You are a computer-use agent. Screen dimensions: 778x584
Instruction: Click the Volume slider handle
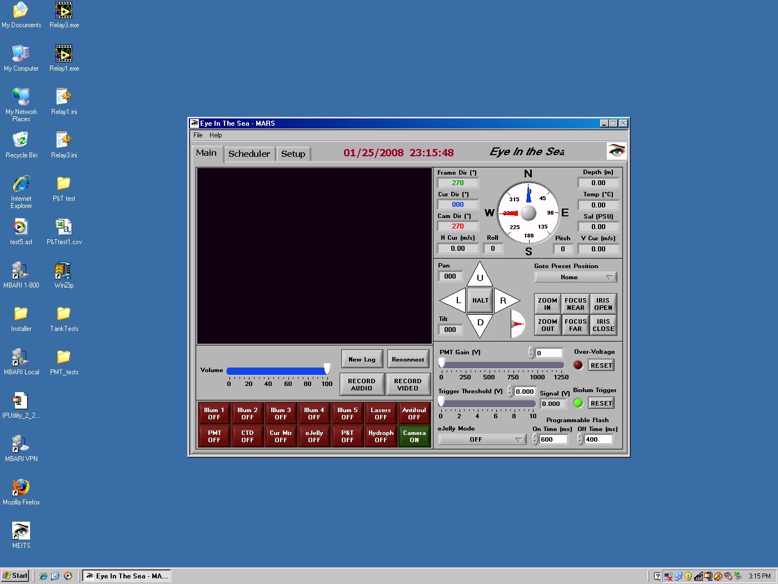pos(327,369)
